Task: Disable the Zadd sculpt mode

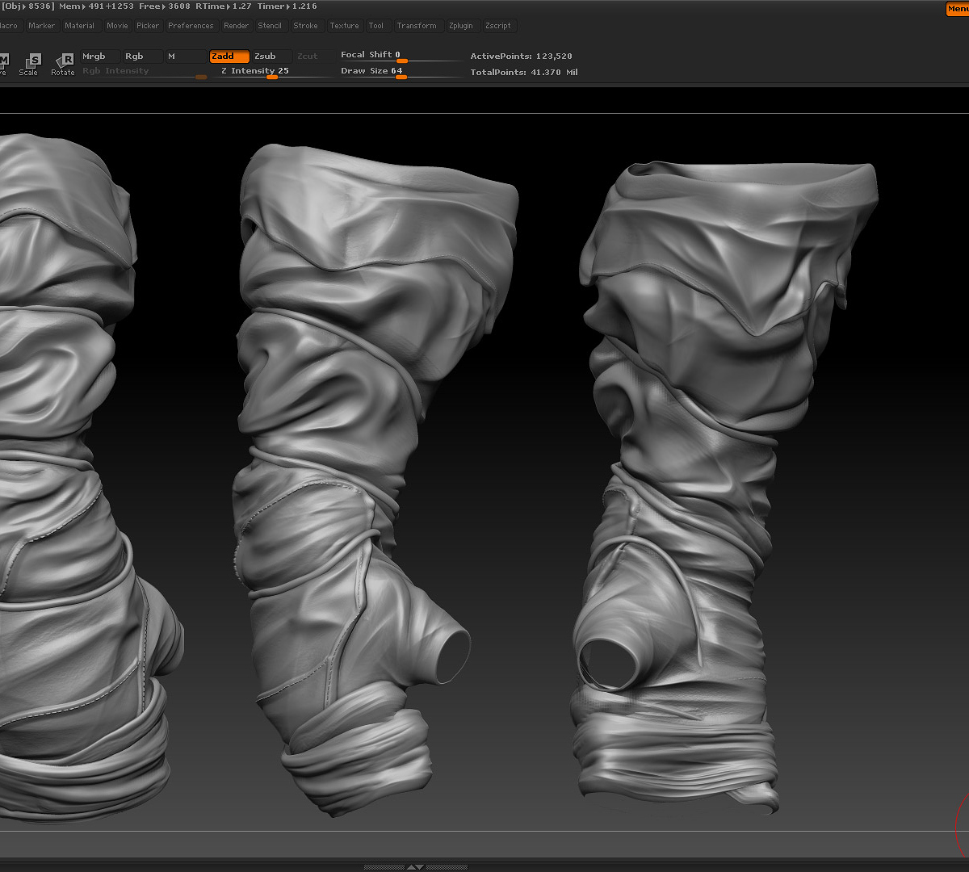Action: (x=229, y=57)
